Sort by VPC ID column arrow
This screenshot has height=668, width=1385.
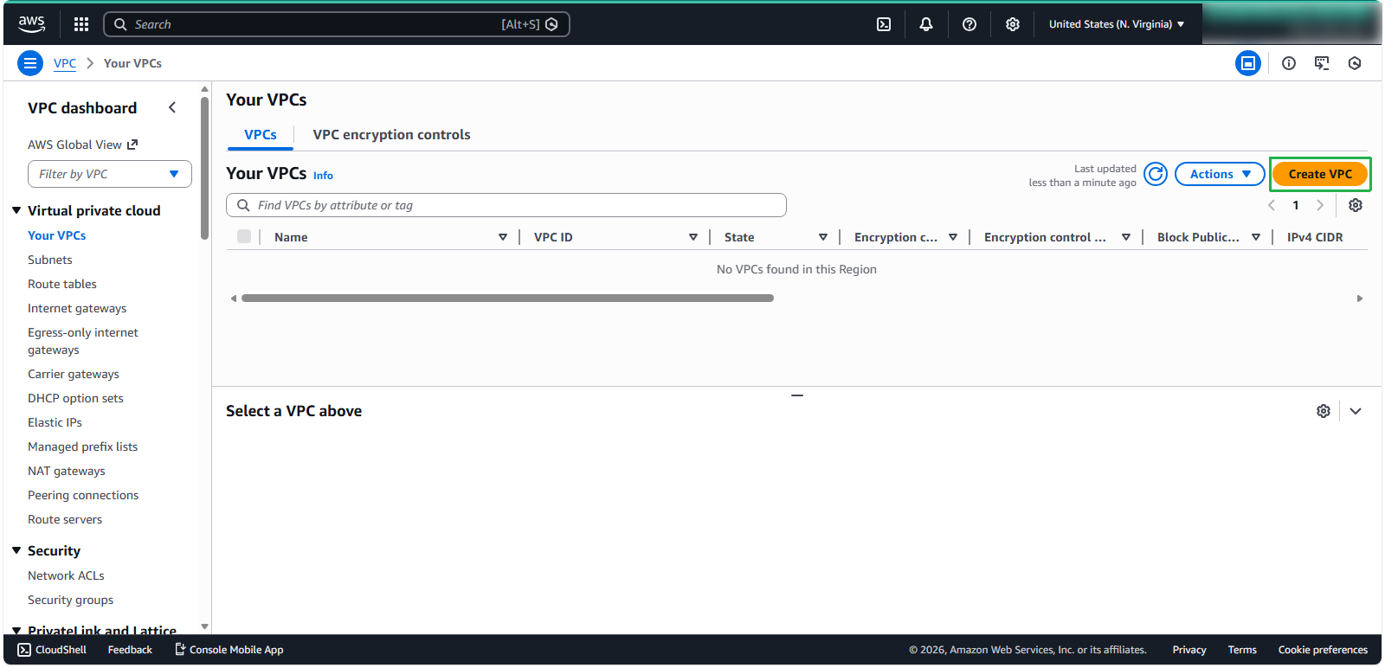693,237
